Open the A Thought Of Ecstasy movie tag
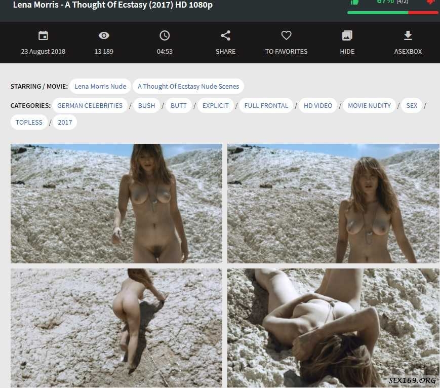 click(x=188, y=86)
